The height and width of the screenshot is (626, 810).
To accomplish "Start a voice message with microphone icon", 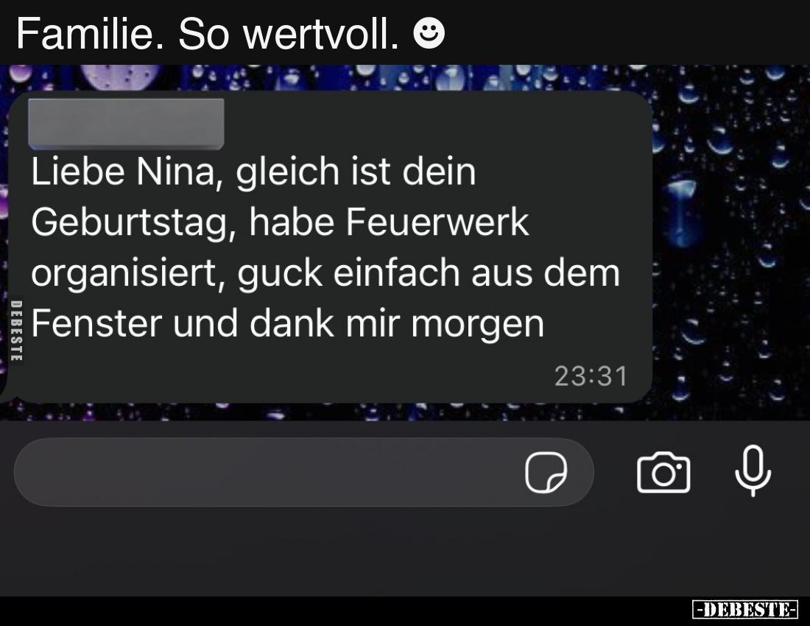I will [x=753, y=471].
